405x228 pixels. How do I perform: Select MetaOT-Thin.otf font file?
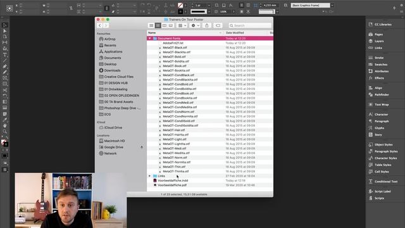174,167
